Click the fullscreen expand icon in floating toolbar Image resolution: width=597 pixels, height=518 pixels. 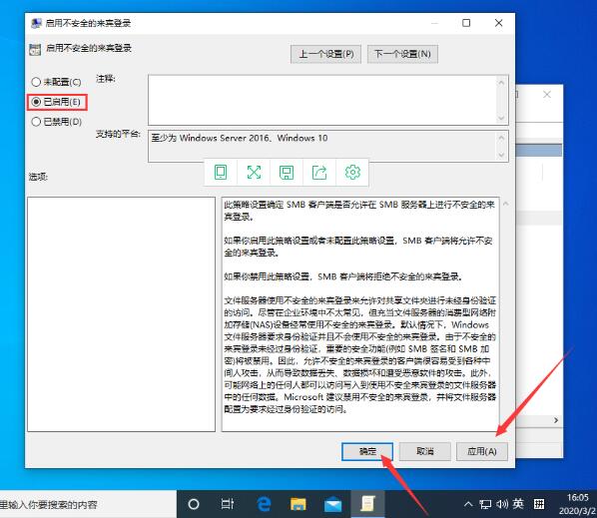[x=254, y=172]
